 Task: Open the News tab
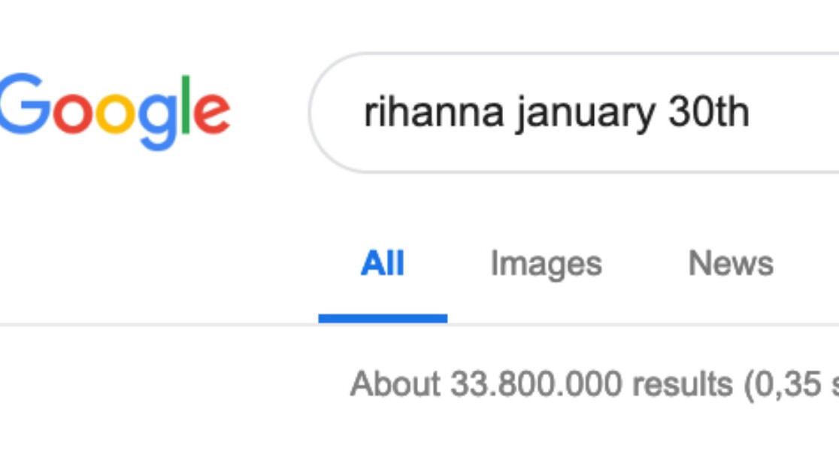click(x=731, y=264)
